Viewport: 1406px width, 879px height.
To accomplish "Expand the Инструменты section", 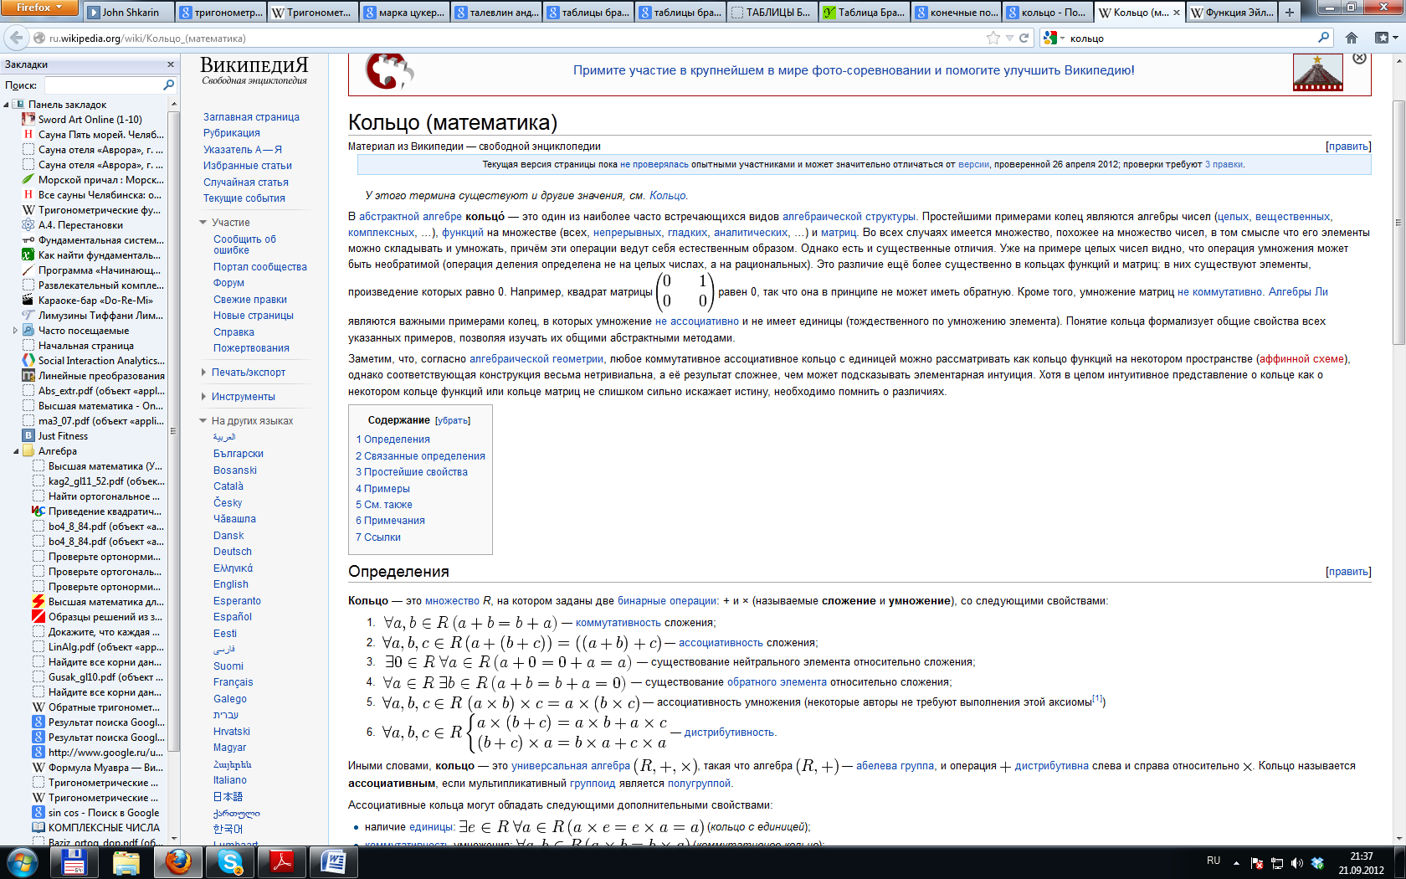I will (203, 397).
